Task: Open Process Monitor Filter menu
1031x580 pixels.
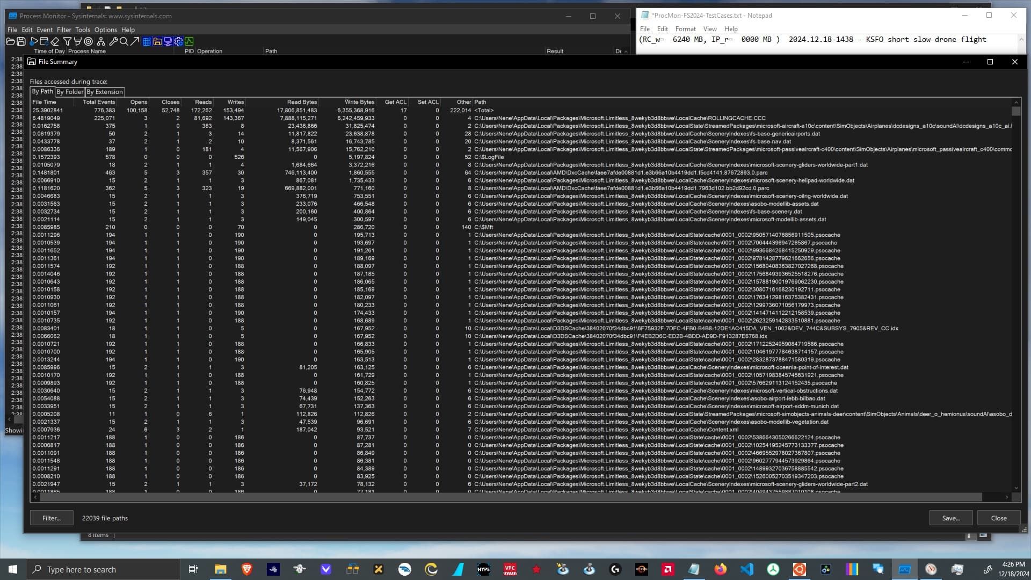Action: [x=64, y=30]
